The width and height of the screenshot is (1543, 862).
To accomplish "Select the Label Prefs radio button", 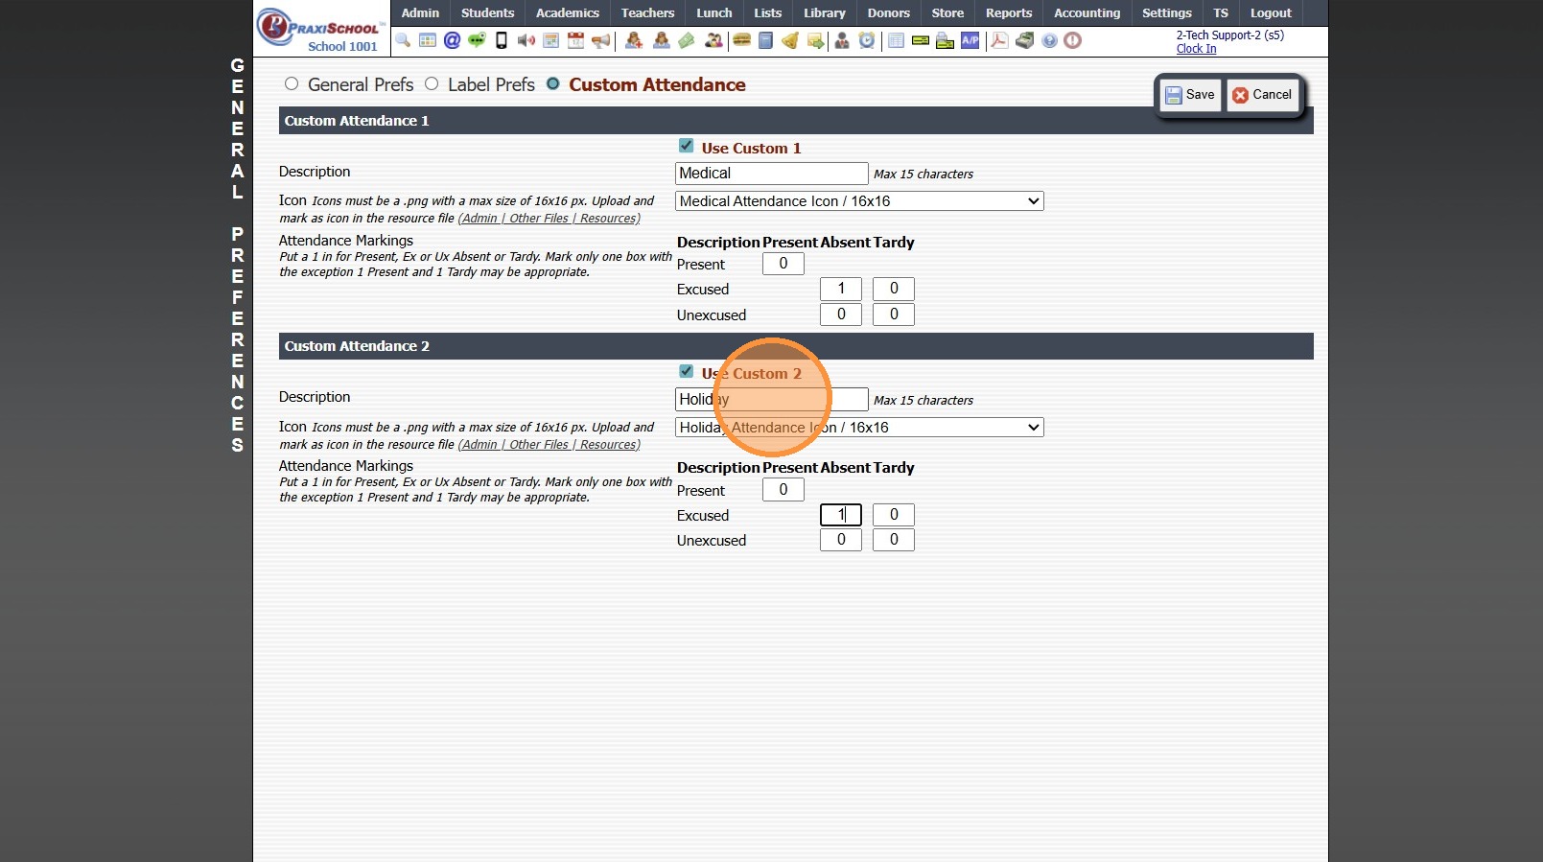I will (432, 84).
